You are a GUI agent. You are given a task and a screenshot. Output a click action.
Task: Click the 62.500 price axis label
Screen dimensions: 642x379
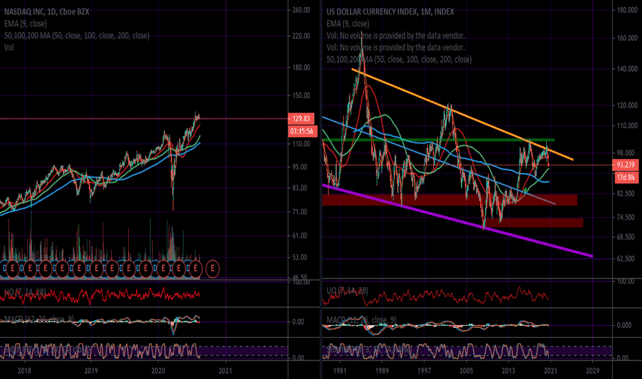point(625,259)
